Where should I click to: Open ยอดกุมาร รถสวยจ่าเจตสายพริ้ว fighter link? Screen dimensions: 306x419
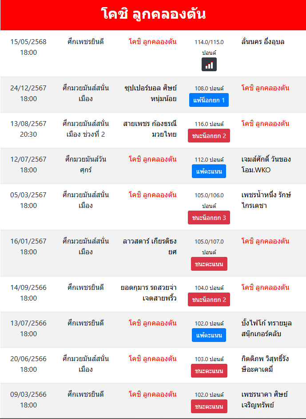click(149, 293)
